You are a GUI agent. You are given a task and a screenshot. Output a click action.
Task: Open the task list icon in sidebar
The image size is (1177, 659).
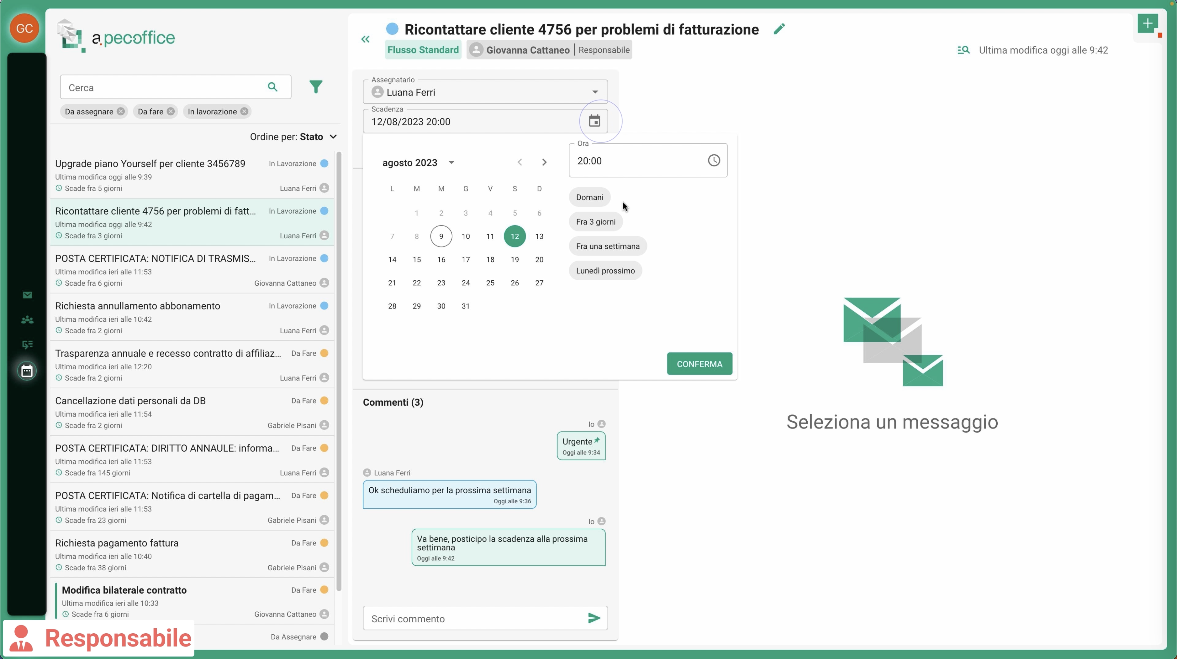pos(27,344)
